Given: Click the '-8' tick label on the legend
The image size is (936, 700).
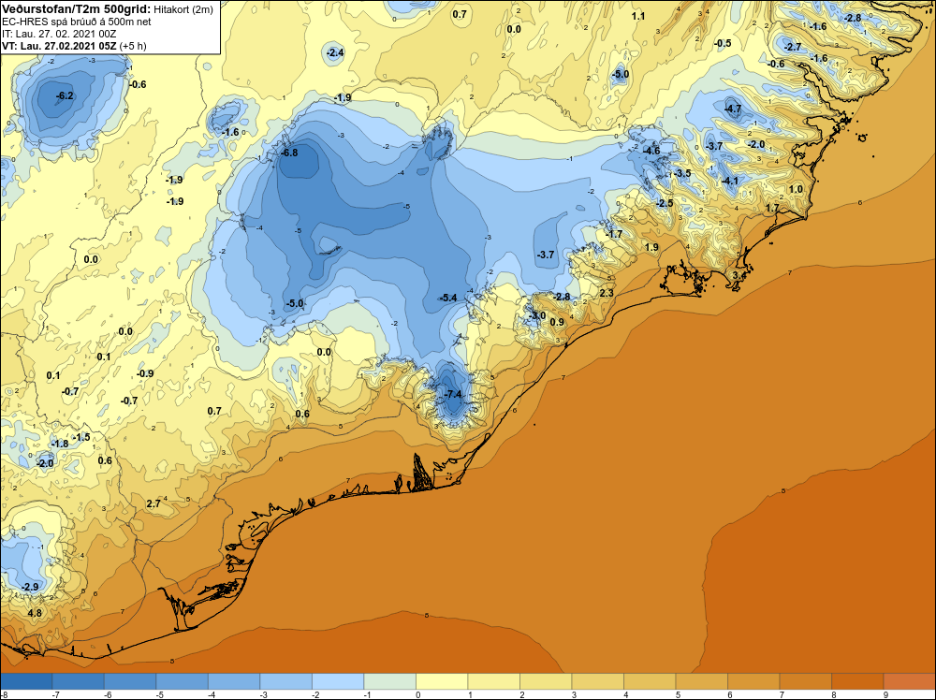Looking at the screenshot, I should tap(4, 694).
